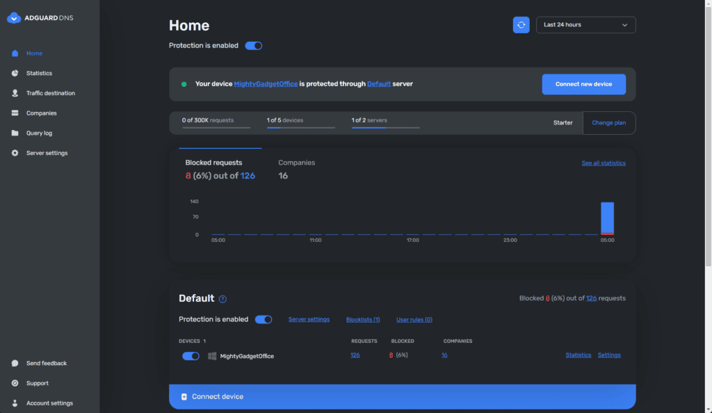Open Account settings in the sidebar
Screen dimensions: 712x413
coord(49,403)
